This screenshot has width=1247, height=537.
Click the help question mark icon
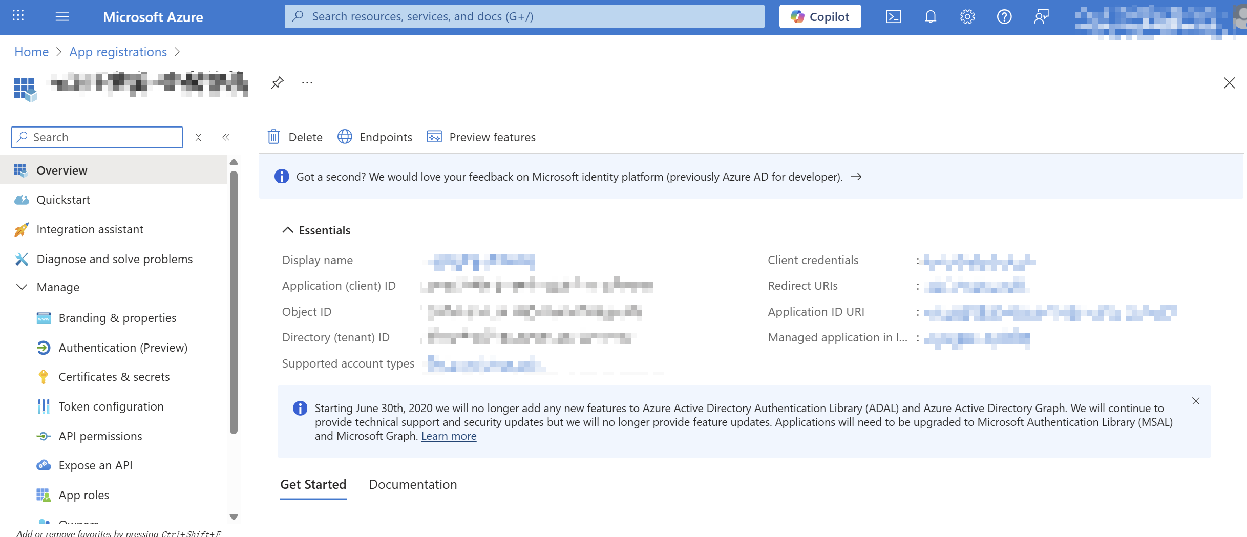coord(1004,17)
